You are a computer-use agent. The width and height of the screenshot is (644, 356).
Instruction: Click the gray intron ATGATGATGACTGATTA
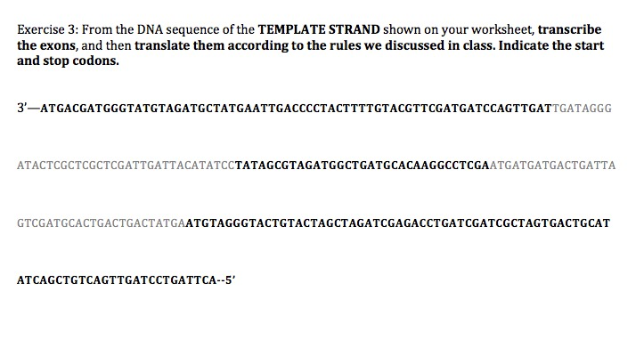tap(552, 166)
